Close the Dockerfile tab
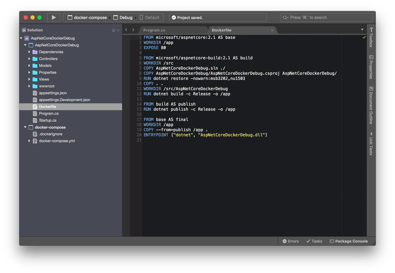This screenshot has height=273, width=395. pos(272,30)
